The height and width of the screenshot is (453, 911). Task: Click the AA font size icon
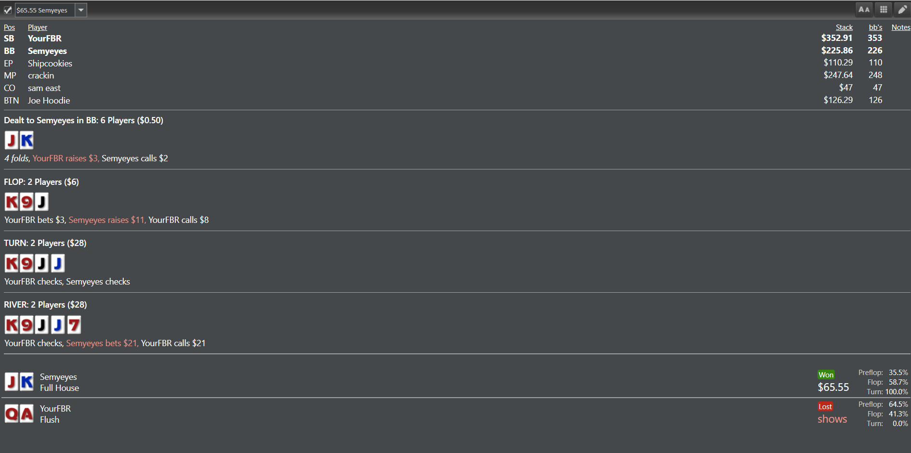tap(864, 10)
